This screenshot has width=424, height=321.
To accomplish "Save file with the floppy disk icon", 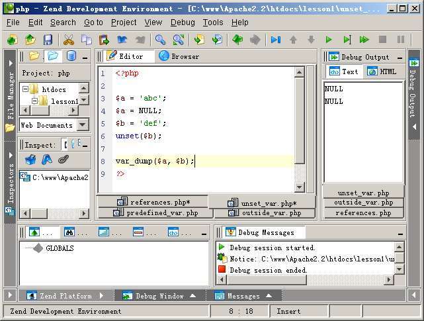I will pyautogui.click(x=48, y=40).
